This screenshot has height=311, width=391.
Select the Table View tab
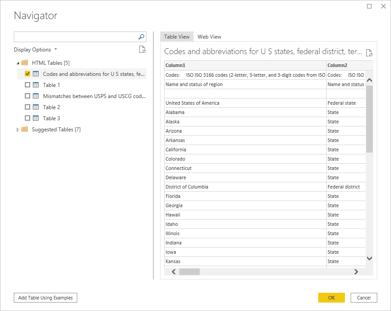(177, 37)
